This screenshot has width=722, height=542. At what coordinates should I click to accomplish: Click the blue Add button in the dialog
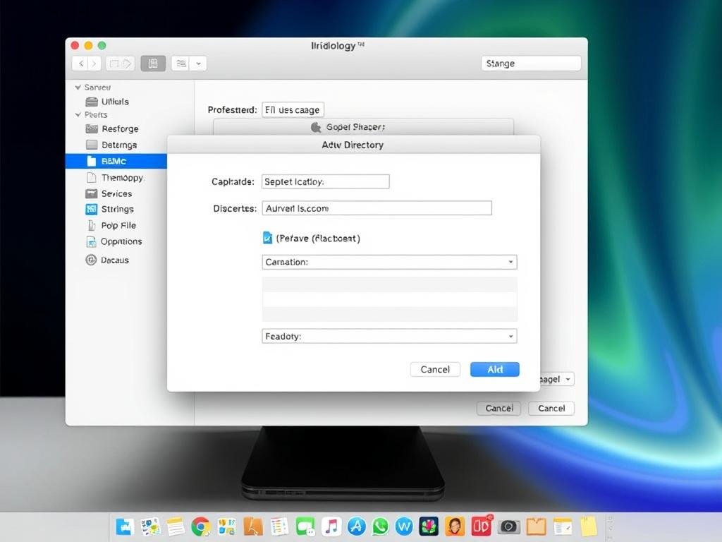pos(494,369)
